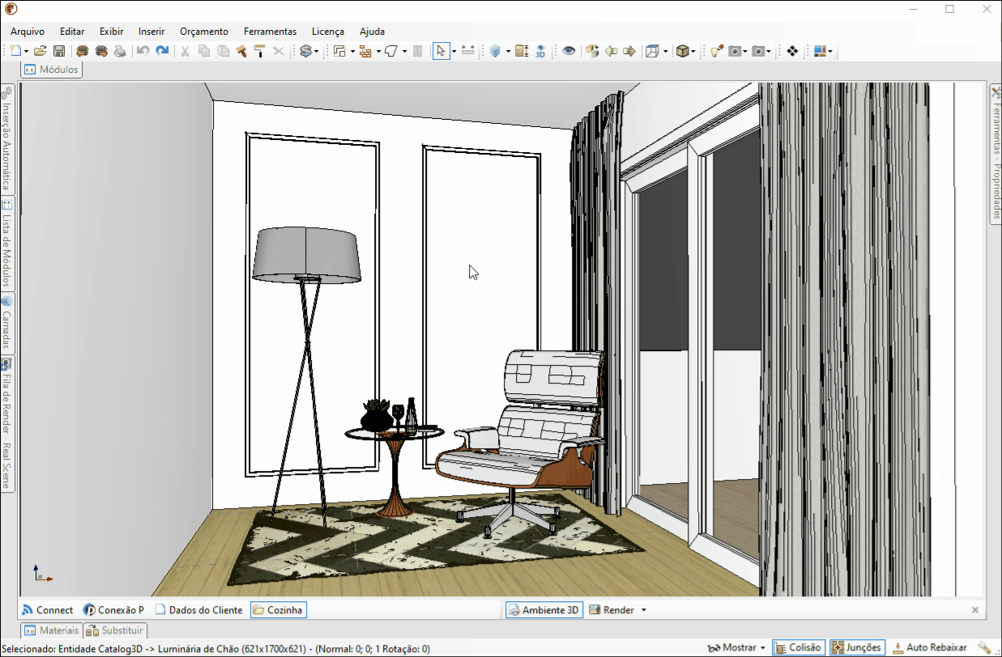This screenshot has width=1002, height=657.
Task: Click the light bulb lighting icon
Action: [716, 51]
